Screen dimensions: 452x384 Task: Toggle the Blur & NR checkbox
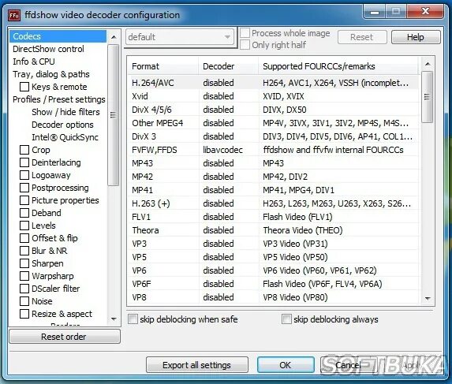[24, 251]
